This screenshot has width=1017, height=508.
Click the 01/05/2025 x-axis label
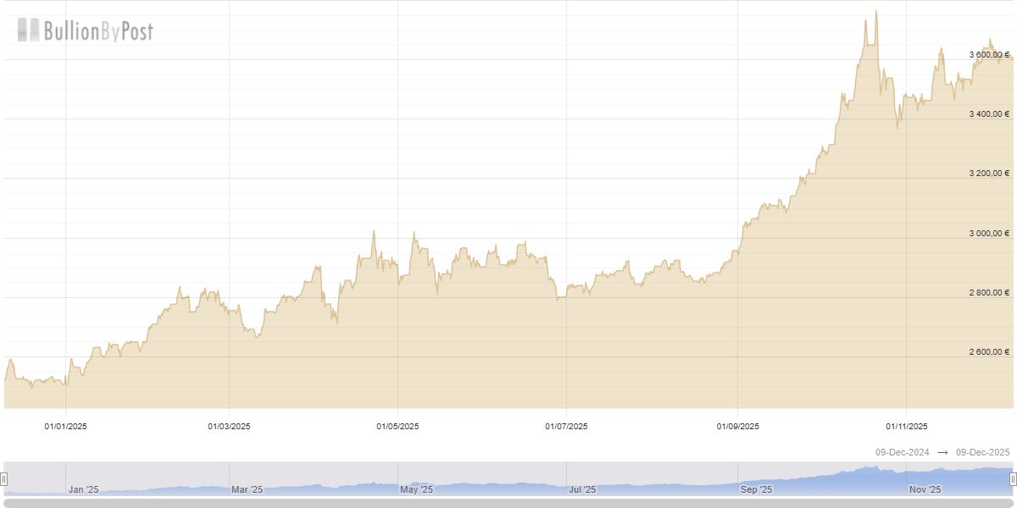397,426
